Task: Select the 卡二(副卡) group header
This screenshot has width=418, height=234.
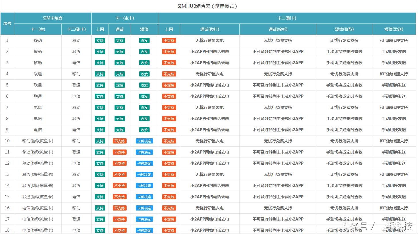Action: pyautogui.click(x=287, y=18)
